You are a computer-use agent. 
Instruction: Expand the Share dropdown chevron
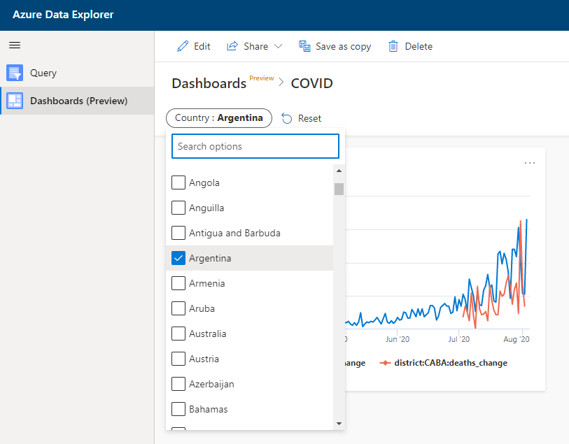click(278, 46)
